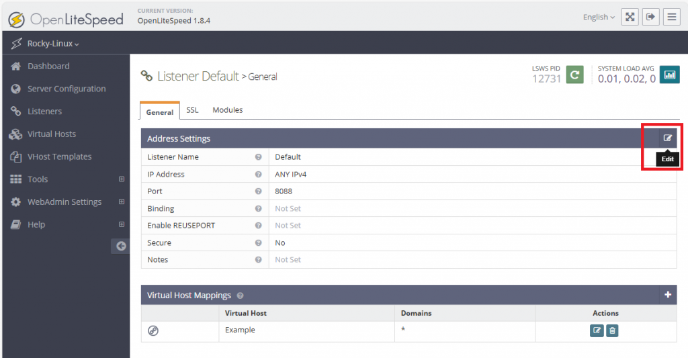
Task: Collapse the sidebar with arrow button
Action: click(120, 247)
